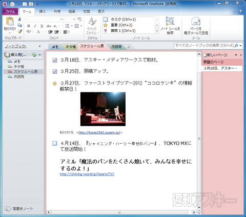Select the 重要 (Ctrl+2) star tag
Viewport: 246px width, 217px height.
tap(129, 25)
